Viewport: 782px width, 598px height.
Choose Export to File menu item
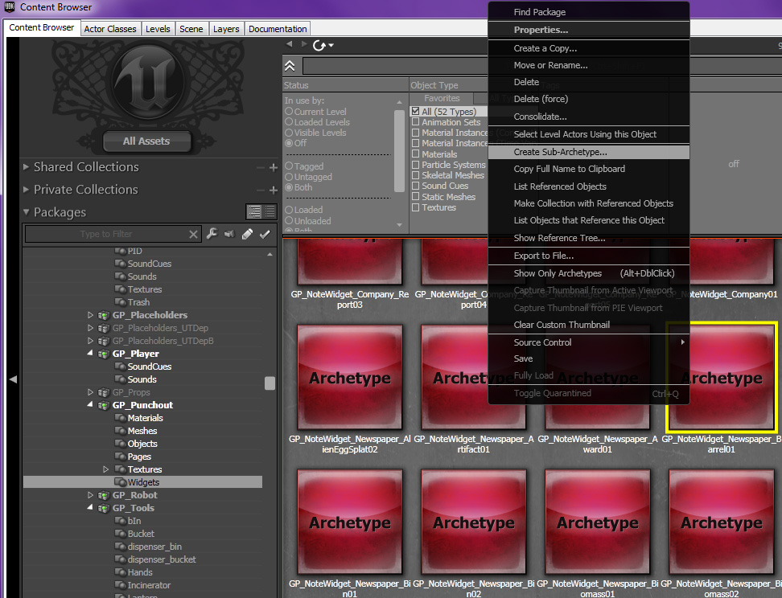pos(588,256)
